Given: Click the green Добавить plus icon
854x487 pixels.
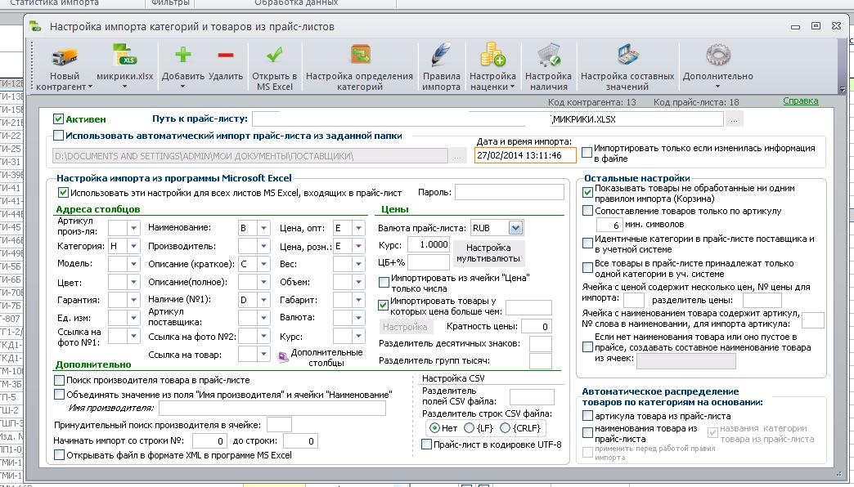Looking at the screenshot, I should click(183, 55).
